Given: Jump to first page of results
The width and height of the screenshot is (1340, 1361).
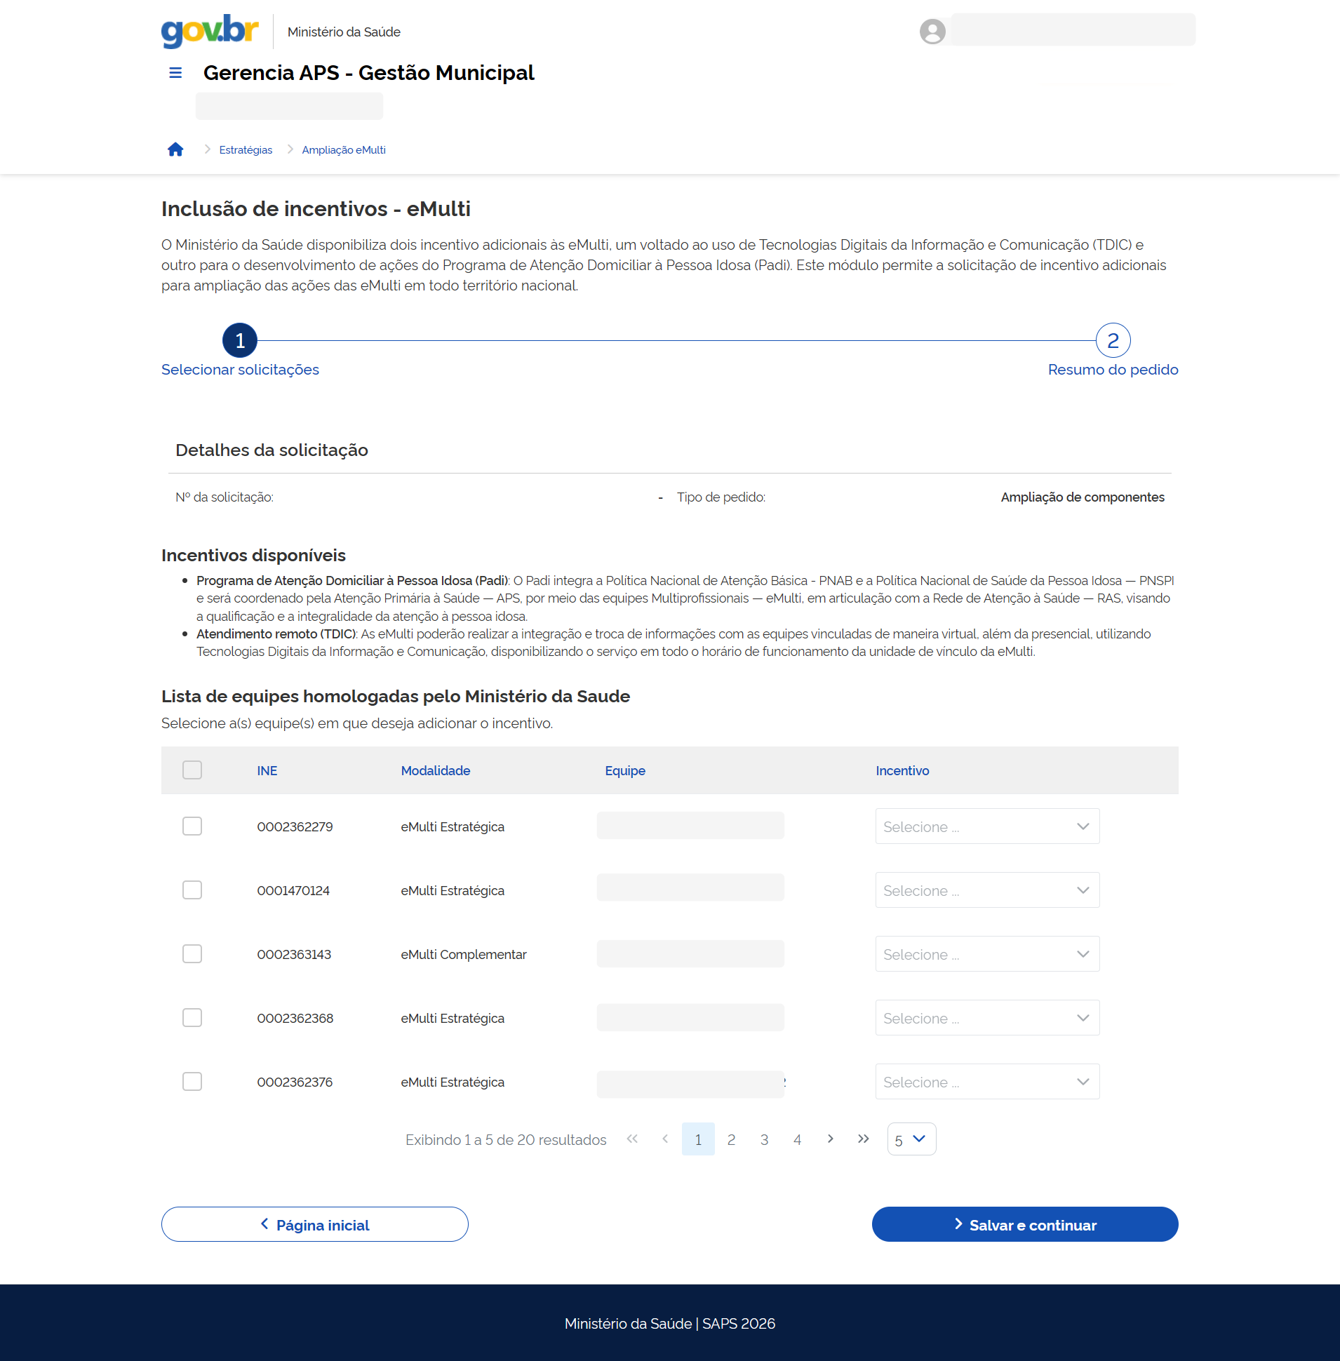Looking at the screenshot, I should (632, 1139).
